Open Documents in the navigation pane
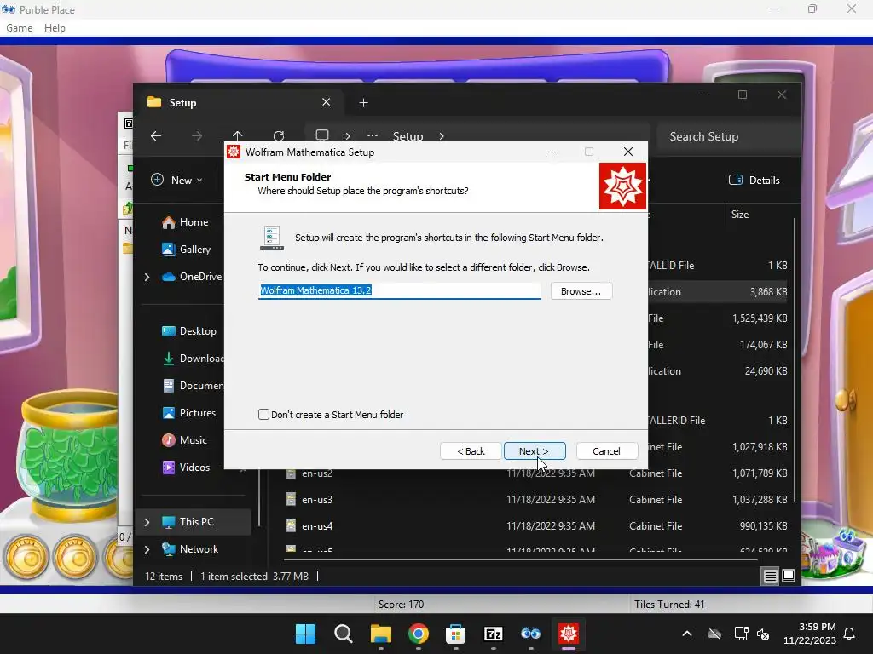The height and width of the screenshot is (654, 873). point(193,386)
